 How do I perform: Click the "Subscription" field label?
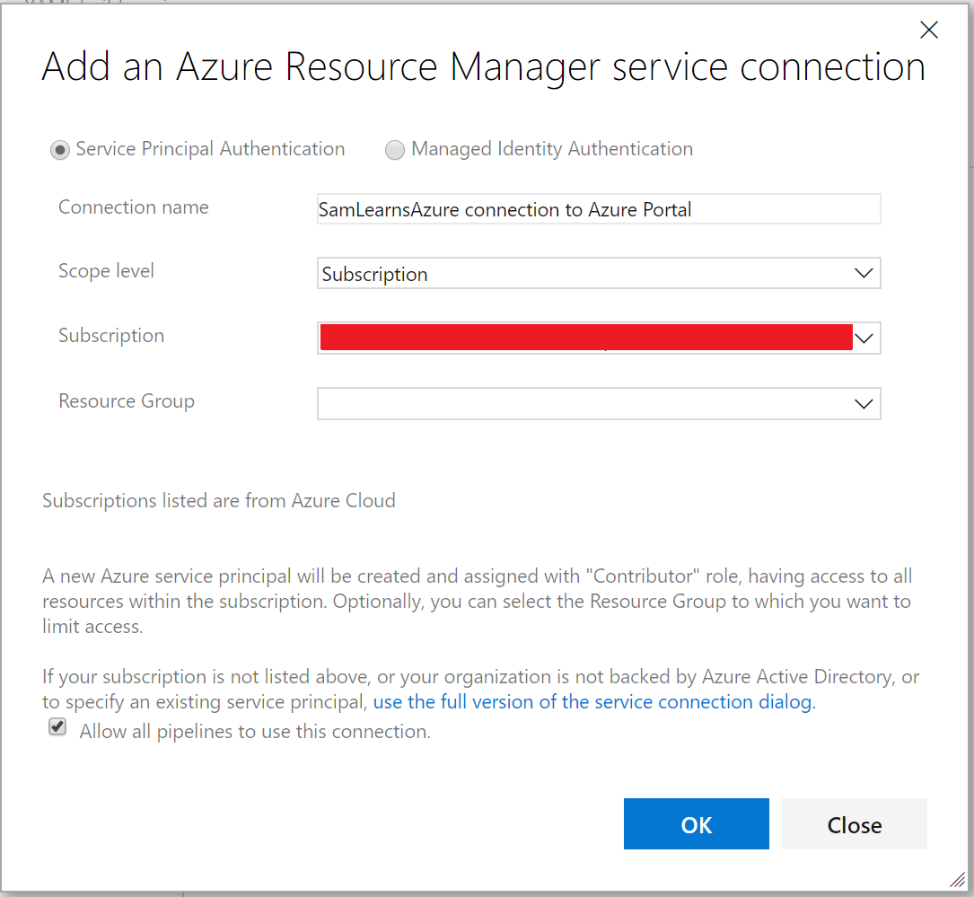pyautogui.click(x=111, y=336)
